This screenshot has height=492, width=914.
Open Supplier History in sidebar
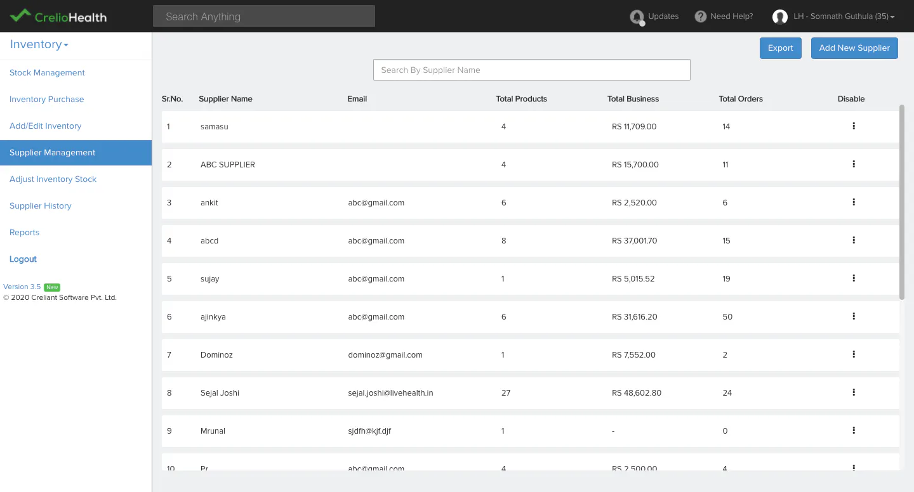[41, 206]
